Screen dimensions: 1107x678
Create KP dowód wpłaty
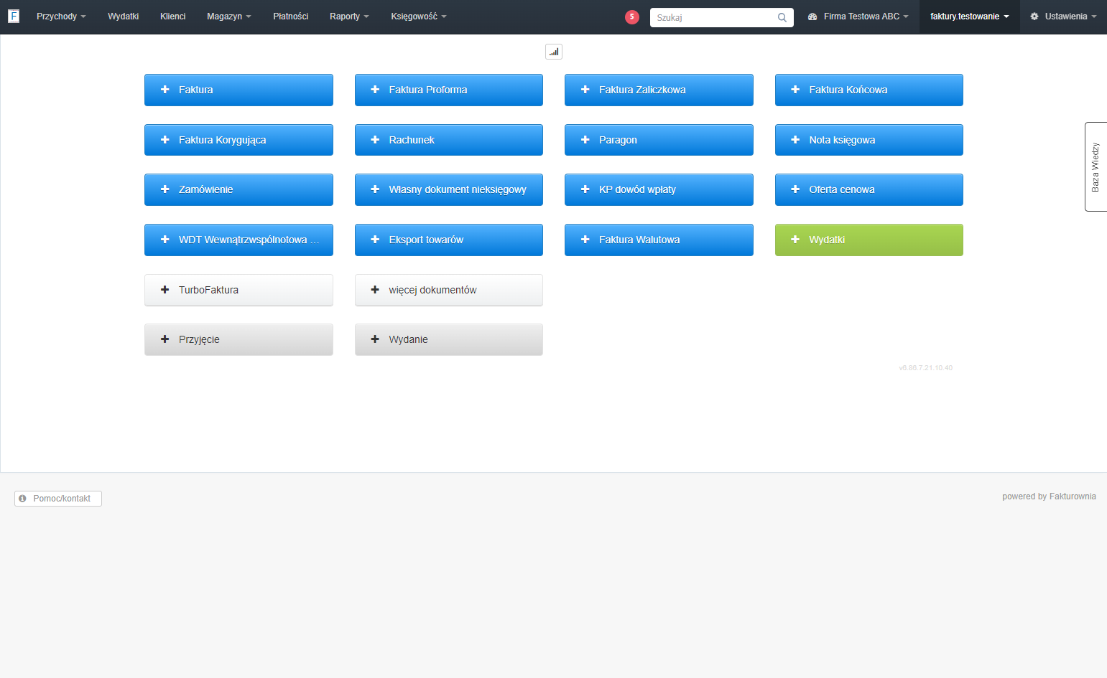(659, 189)
